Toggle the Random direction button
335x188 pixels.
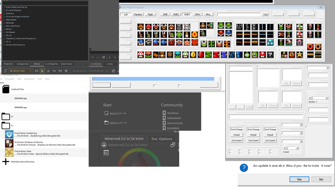coord(138,14)
